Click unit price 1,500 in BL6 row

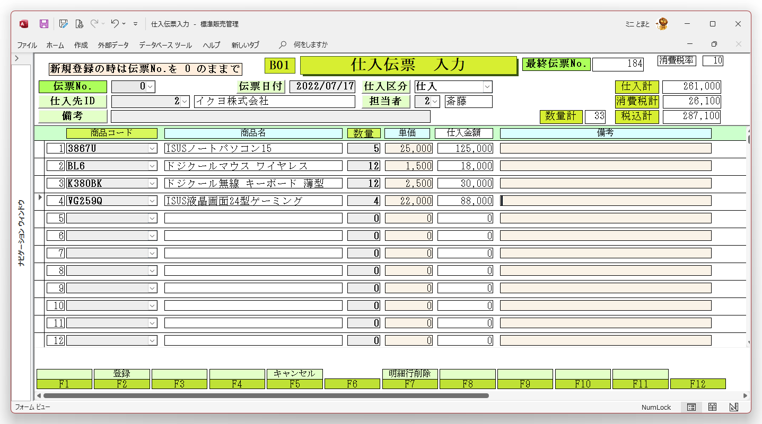coord(408,166)
